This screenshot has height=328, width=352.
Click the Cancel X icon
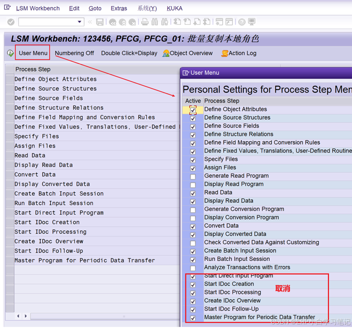click(x=132, y=22)
